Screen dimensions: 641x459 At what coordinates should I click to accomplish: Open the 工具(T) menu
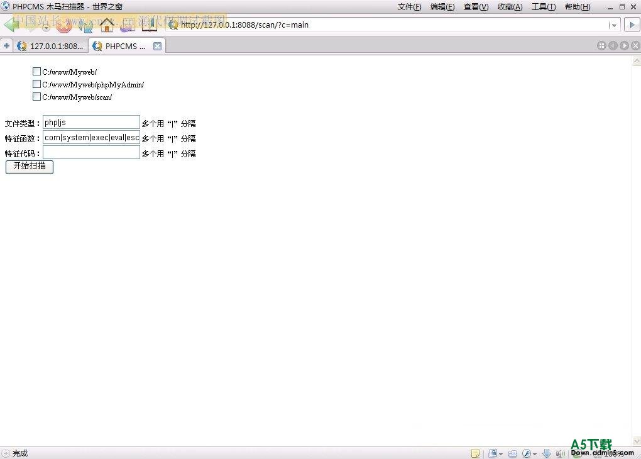click(x=544, y=7)
